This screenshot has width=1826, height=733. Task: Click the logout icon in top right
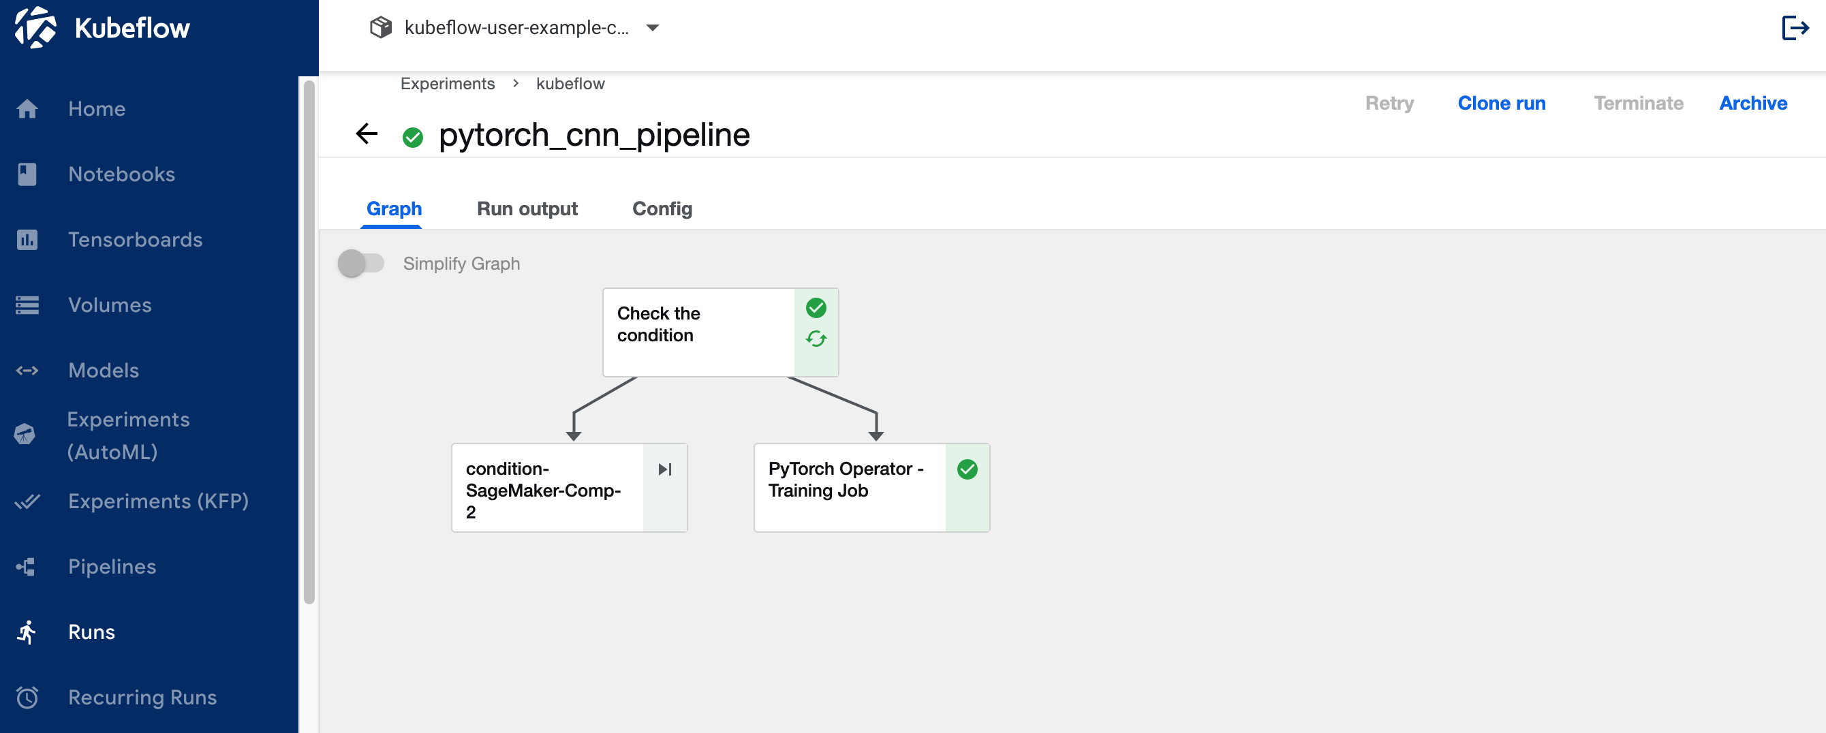pyautogui.click(x=1794, y=29)
